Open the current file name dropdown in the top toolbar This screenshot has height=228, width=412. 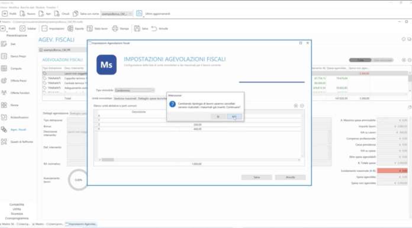tap(117, 14)
